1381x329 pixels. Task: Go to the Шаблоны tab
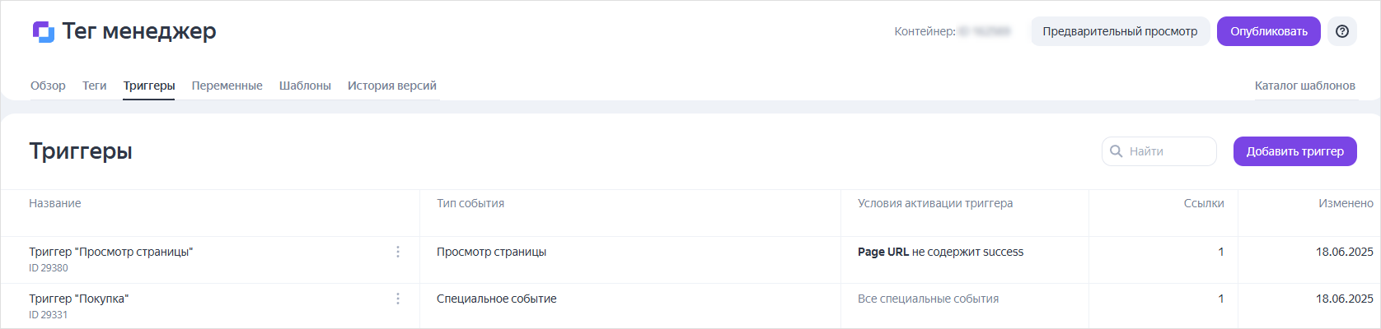click(305, 86)
